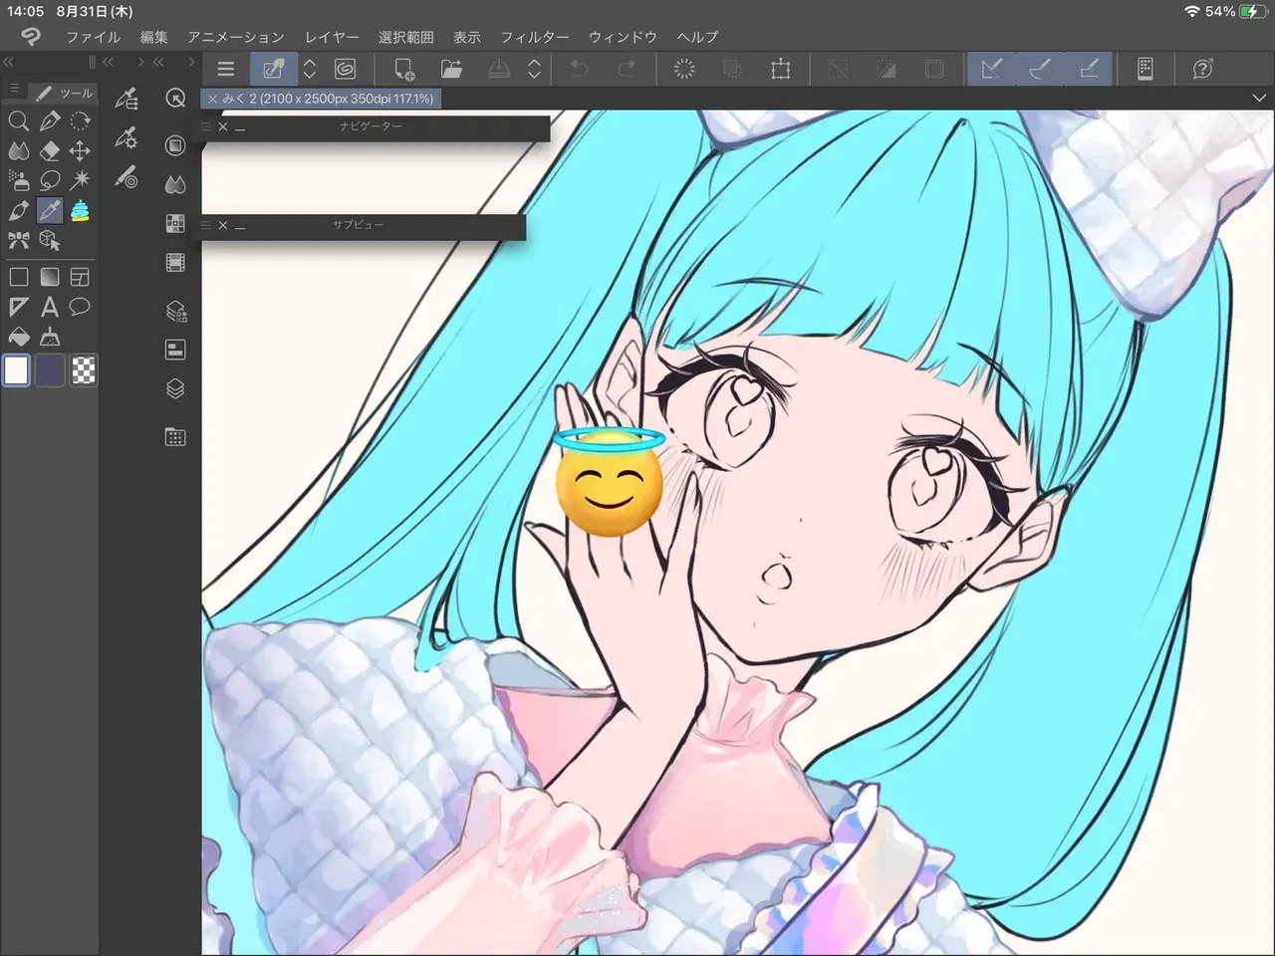The width and height of the screenshot is (1275, 956).
Task: Switch to the みく 2 canvas tab
Action: [x=321, y=99]
